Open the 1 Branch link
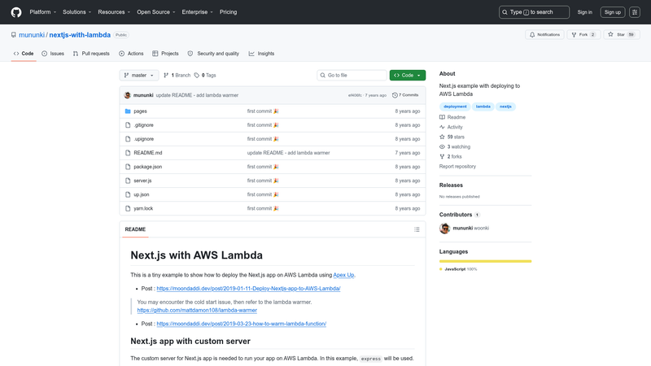This screenshot has width=651, height=366. tap(177, 75)
